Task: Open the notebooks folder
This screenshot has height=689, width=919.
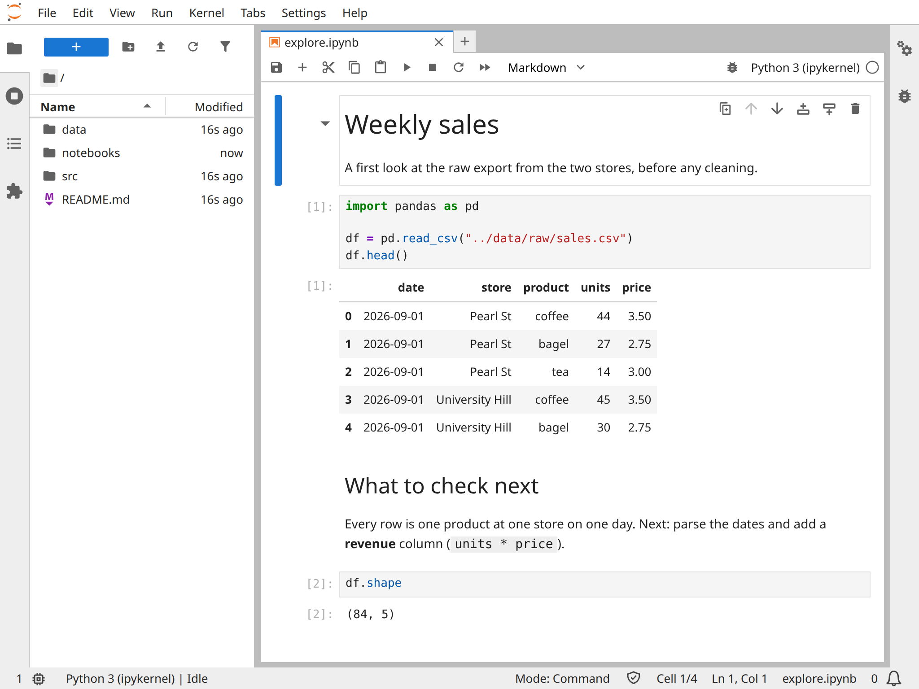Action: [x=142, y=153]
